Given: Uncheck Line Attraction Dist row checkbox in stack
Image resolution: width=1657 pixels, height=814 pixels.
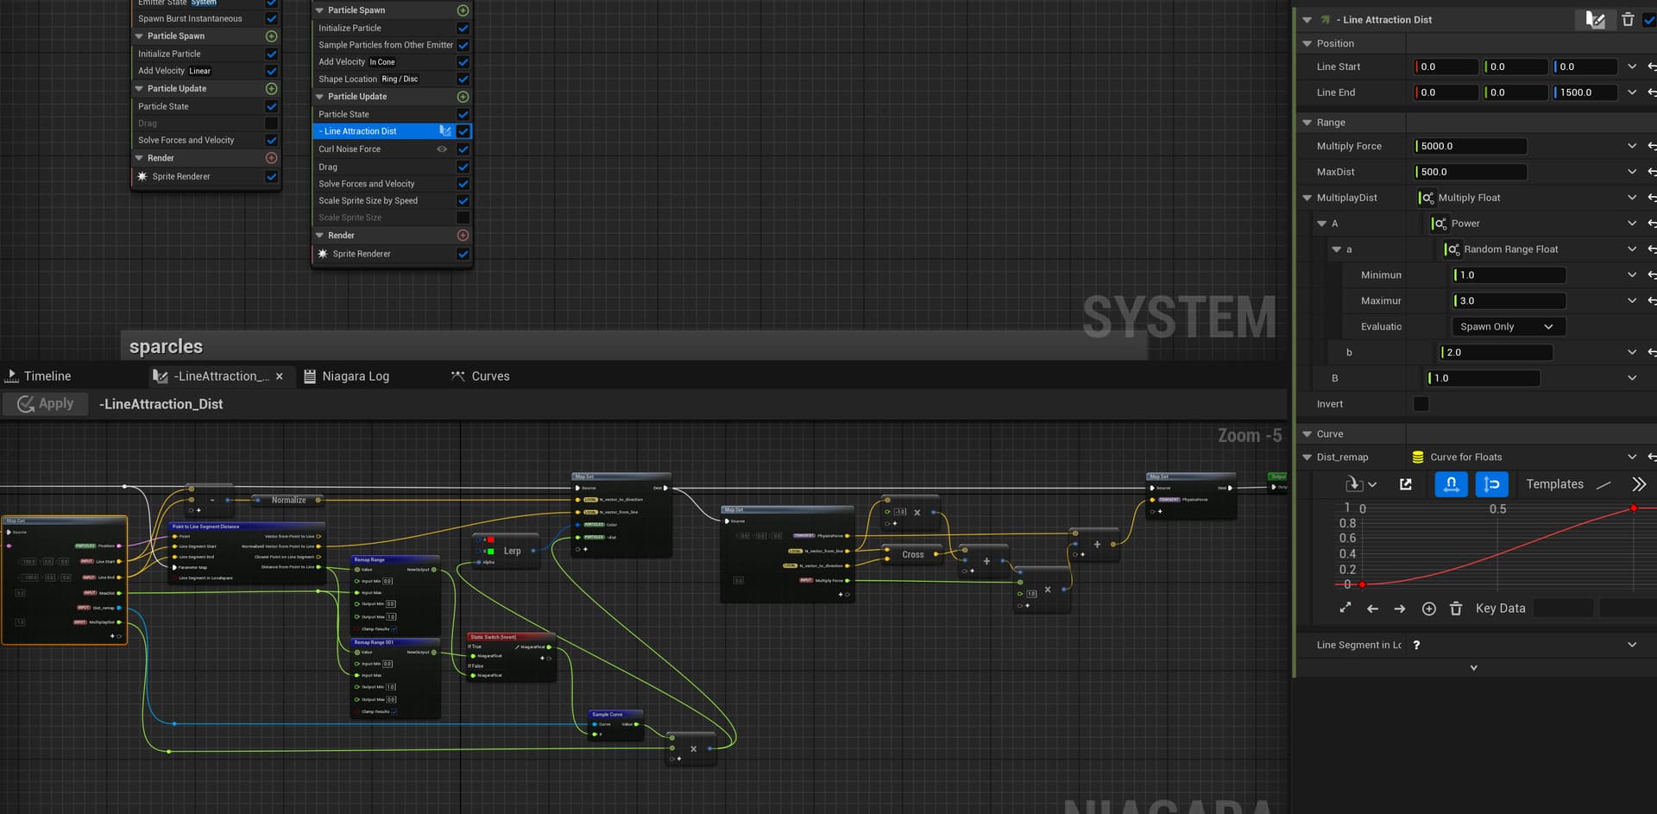Looking at the screenshot, I should 463,131.
